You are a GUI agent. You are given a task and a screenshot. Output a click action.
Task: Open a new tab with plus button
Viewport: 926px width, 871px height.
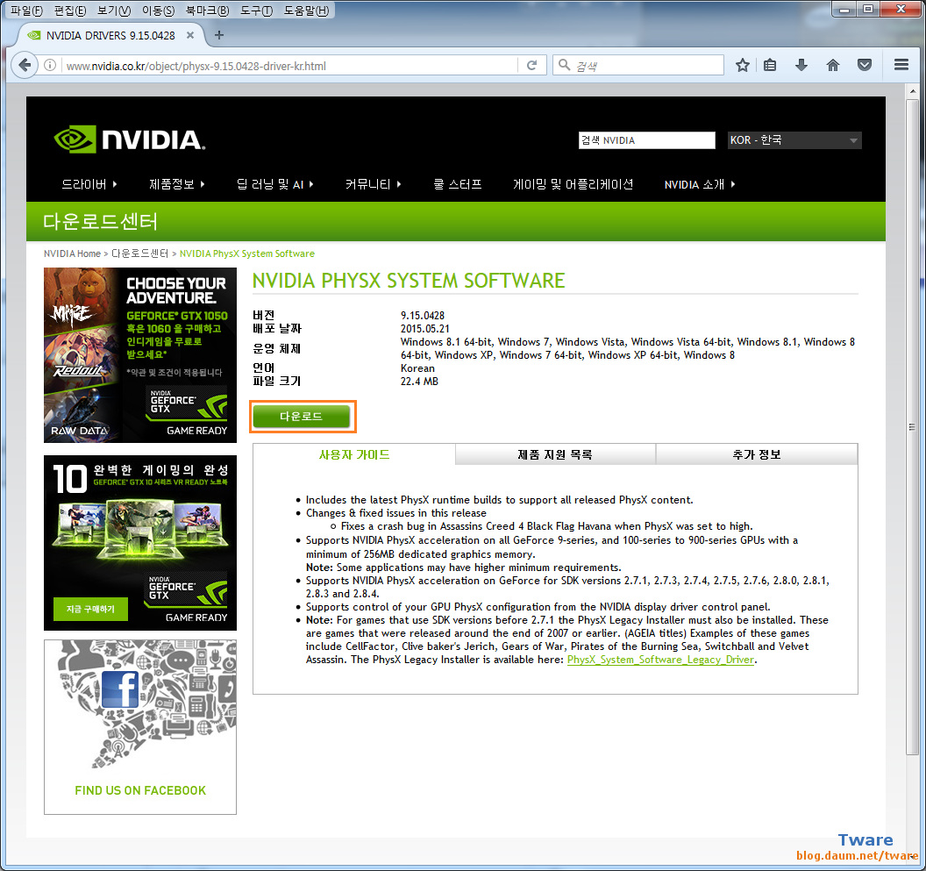(219, 35)
